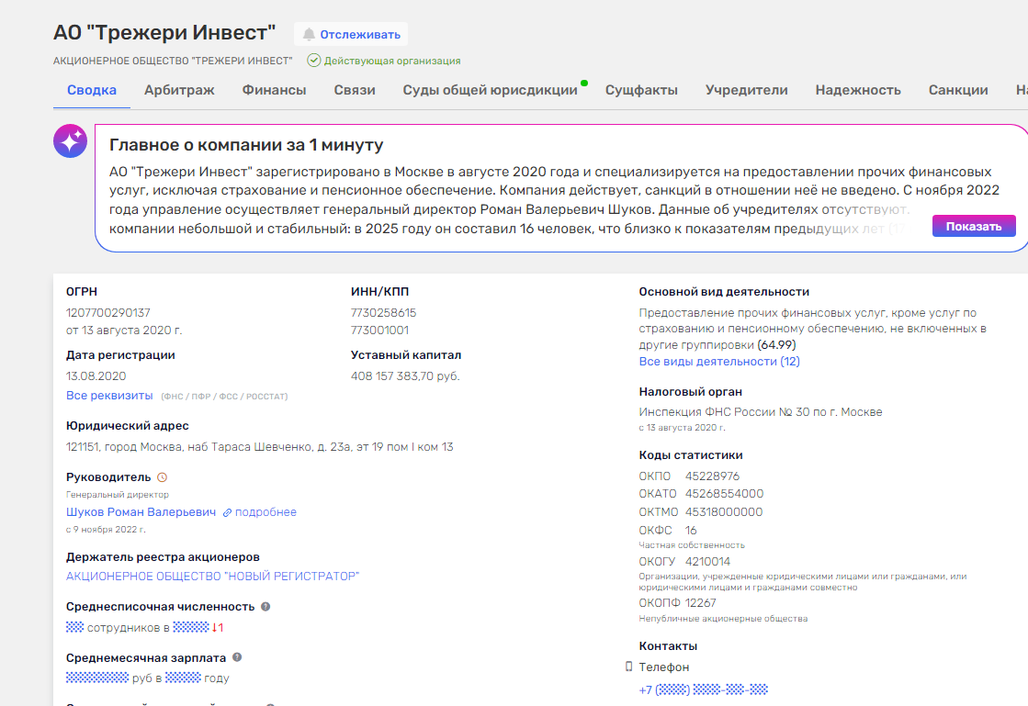Open Все виды деятельности (12) link

click(x=719, y=362)
